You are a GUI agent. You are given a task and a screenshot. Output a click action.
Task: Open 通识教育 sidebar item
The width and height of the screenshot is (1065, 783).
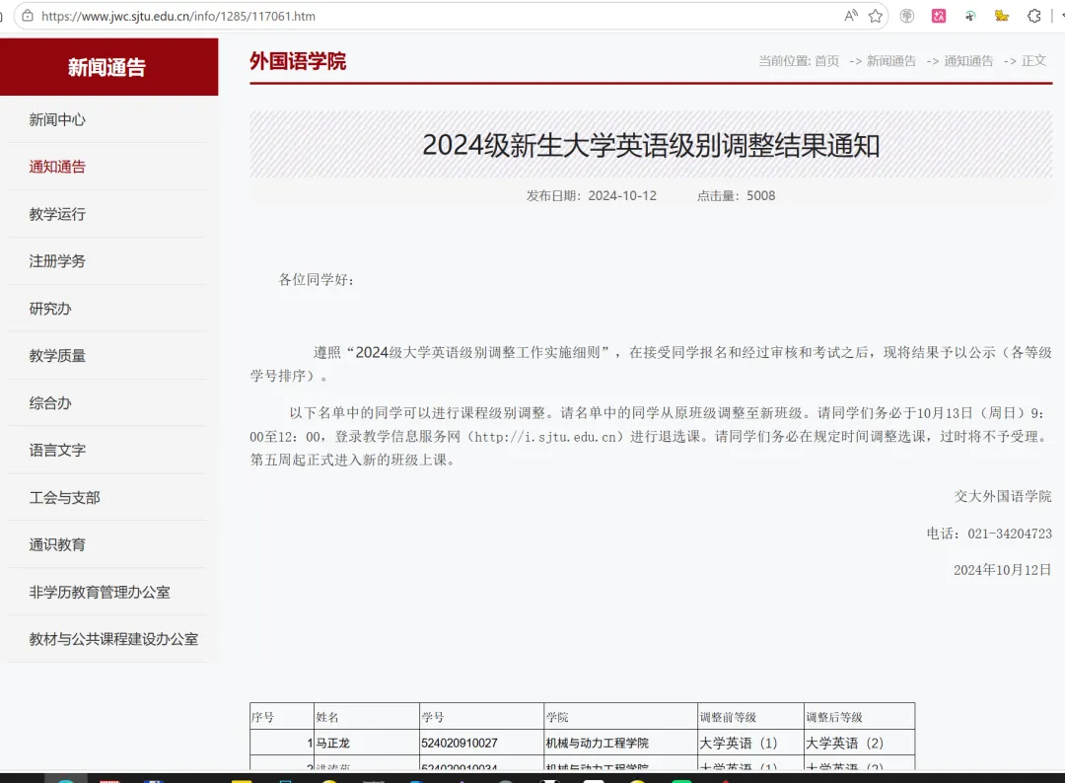click(x=57, y=544)
